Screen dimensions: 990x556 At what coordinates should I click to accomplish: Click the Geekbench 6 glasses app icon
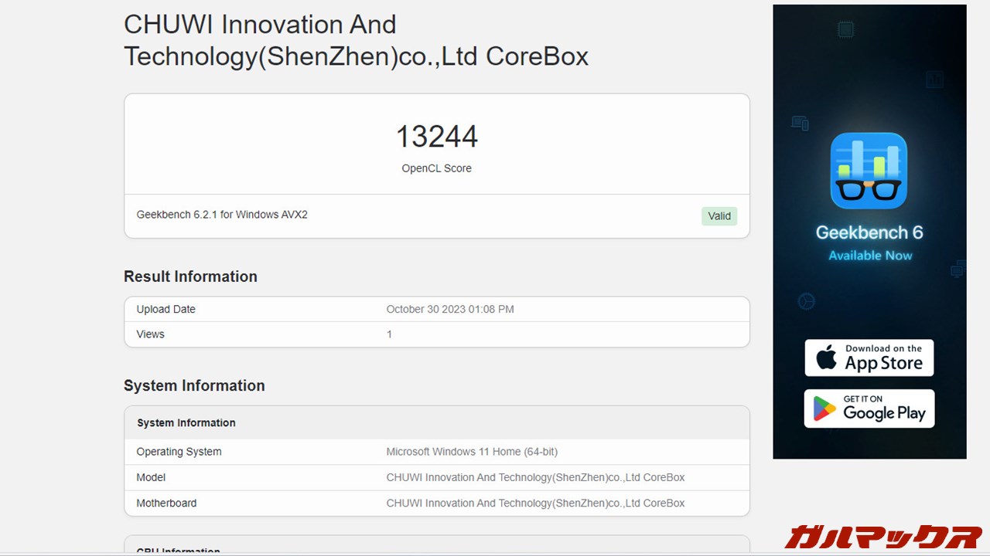tap(869, 169)
